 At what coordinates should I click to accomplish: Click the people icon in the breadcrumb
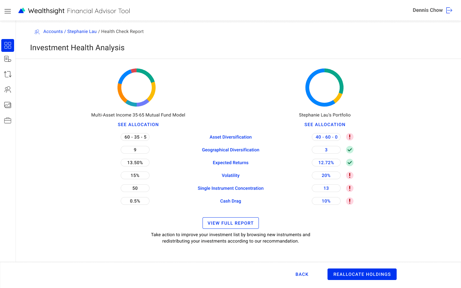pyautogui.click(x=37, y=31)
